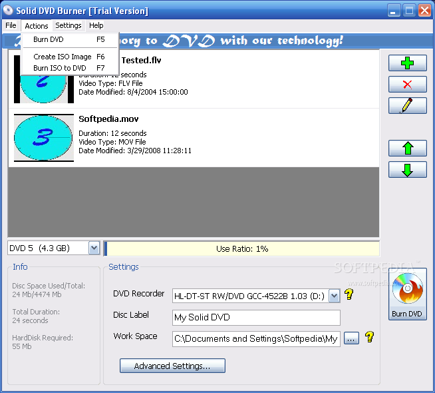Screen dimensions: 435x393
Task: Select the Tested.flv thumbnail with number 2
Action: 44,89
